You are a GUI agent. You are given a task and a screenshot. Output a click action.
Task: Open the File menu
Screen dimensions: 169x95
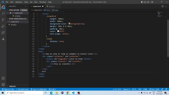[7, 2]
